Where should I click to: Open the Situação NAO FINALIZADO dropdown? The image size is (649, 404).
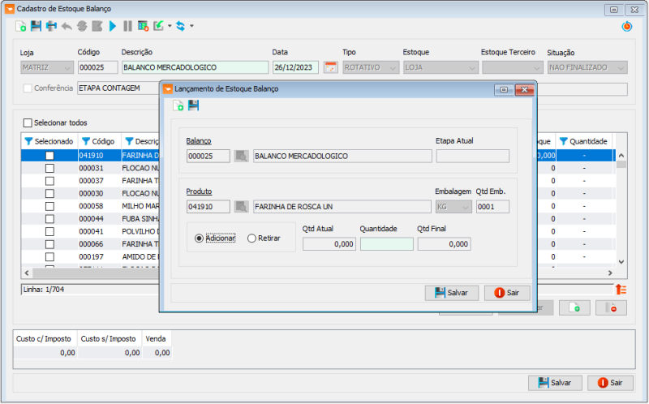tap(587, 67)
